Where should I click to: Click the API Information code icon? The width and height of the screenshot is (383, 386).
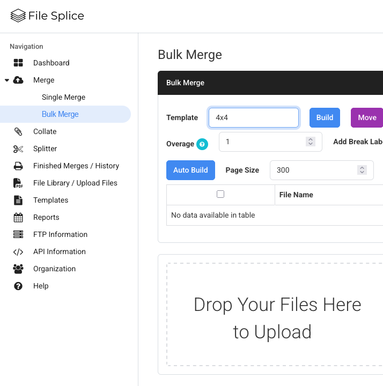coord(18,251)
